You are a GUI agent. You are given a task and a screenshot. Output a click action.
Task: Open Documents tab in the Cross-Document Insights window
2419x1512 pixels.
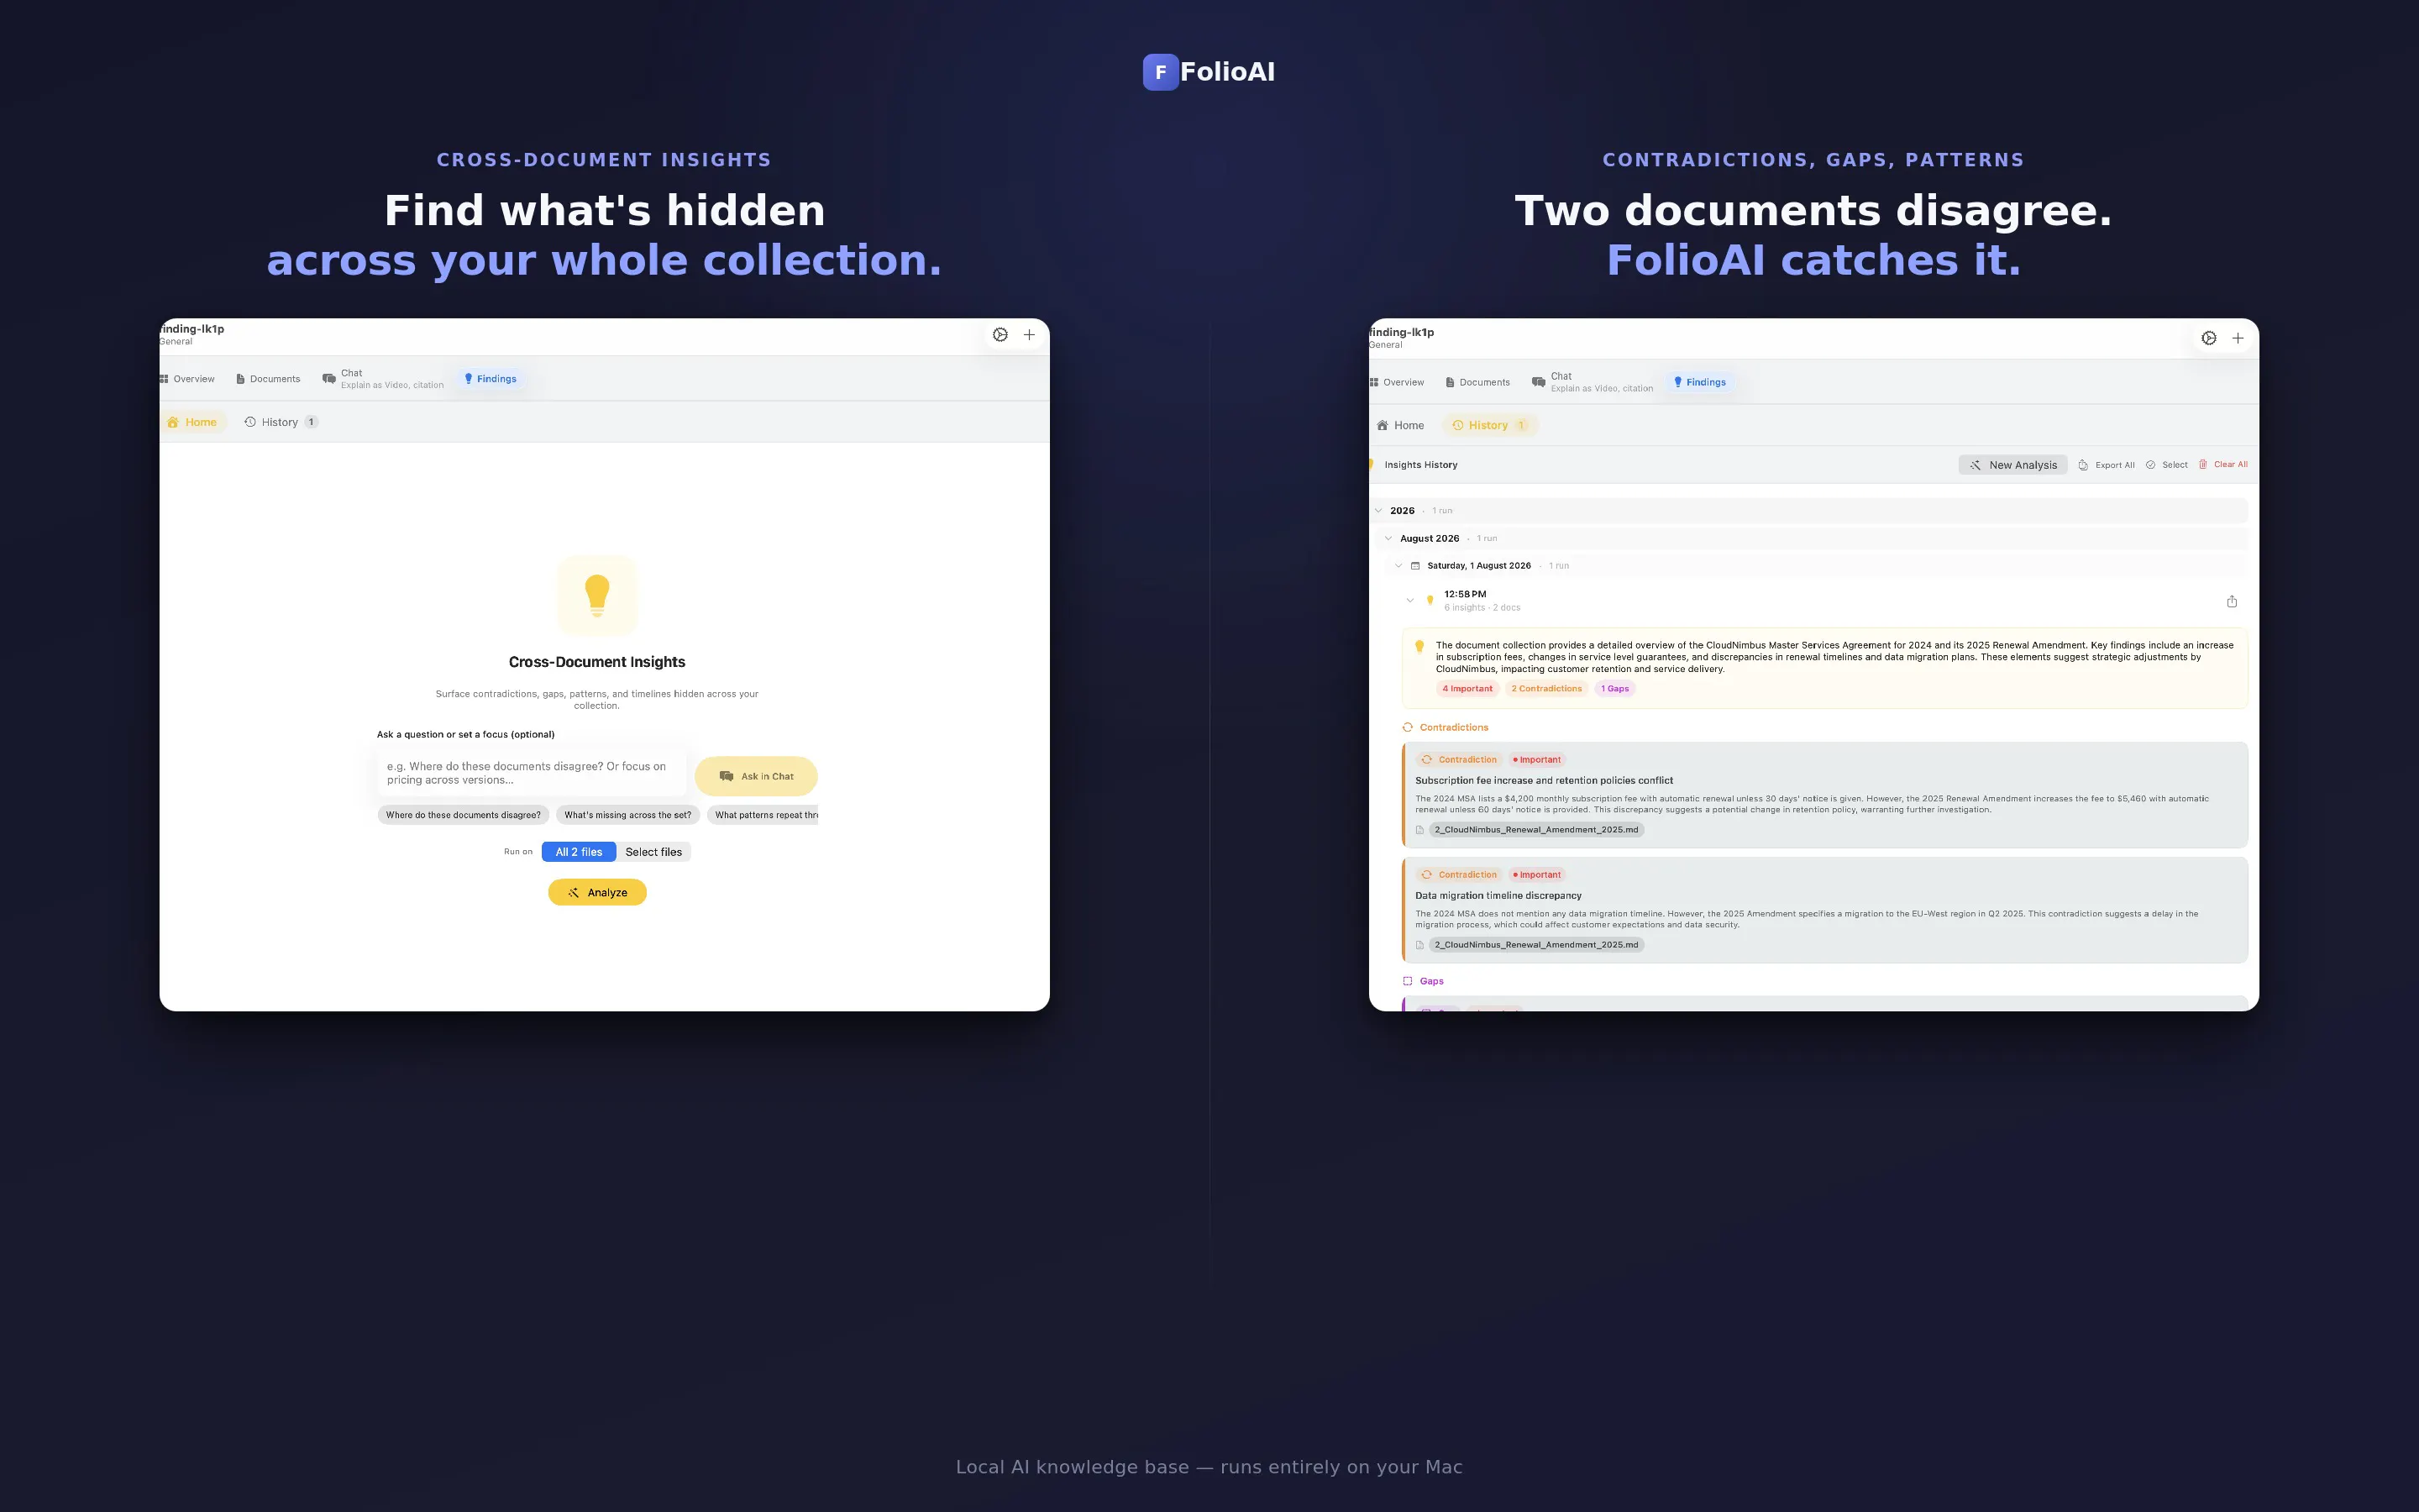point(268,379)
